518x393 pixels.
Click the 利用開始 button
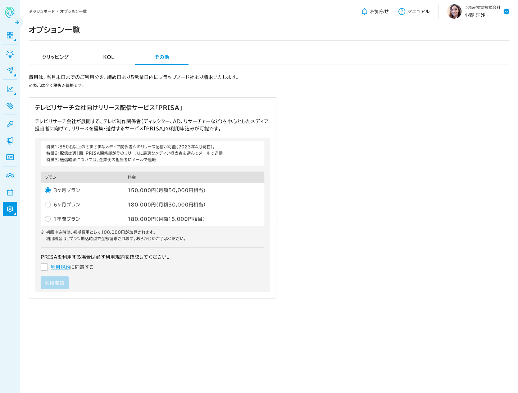pyautogui.click(x=55, y=283)
